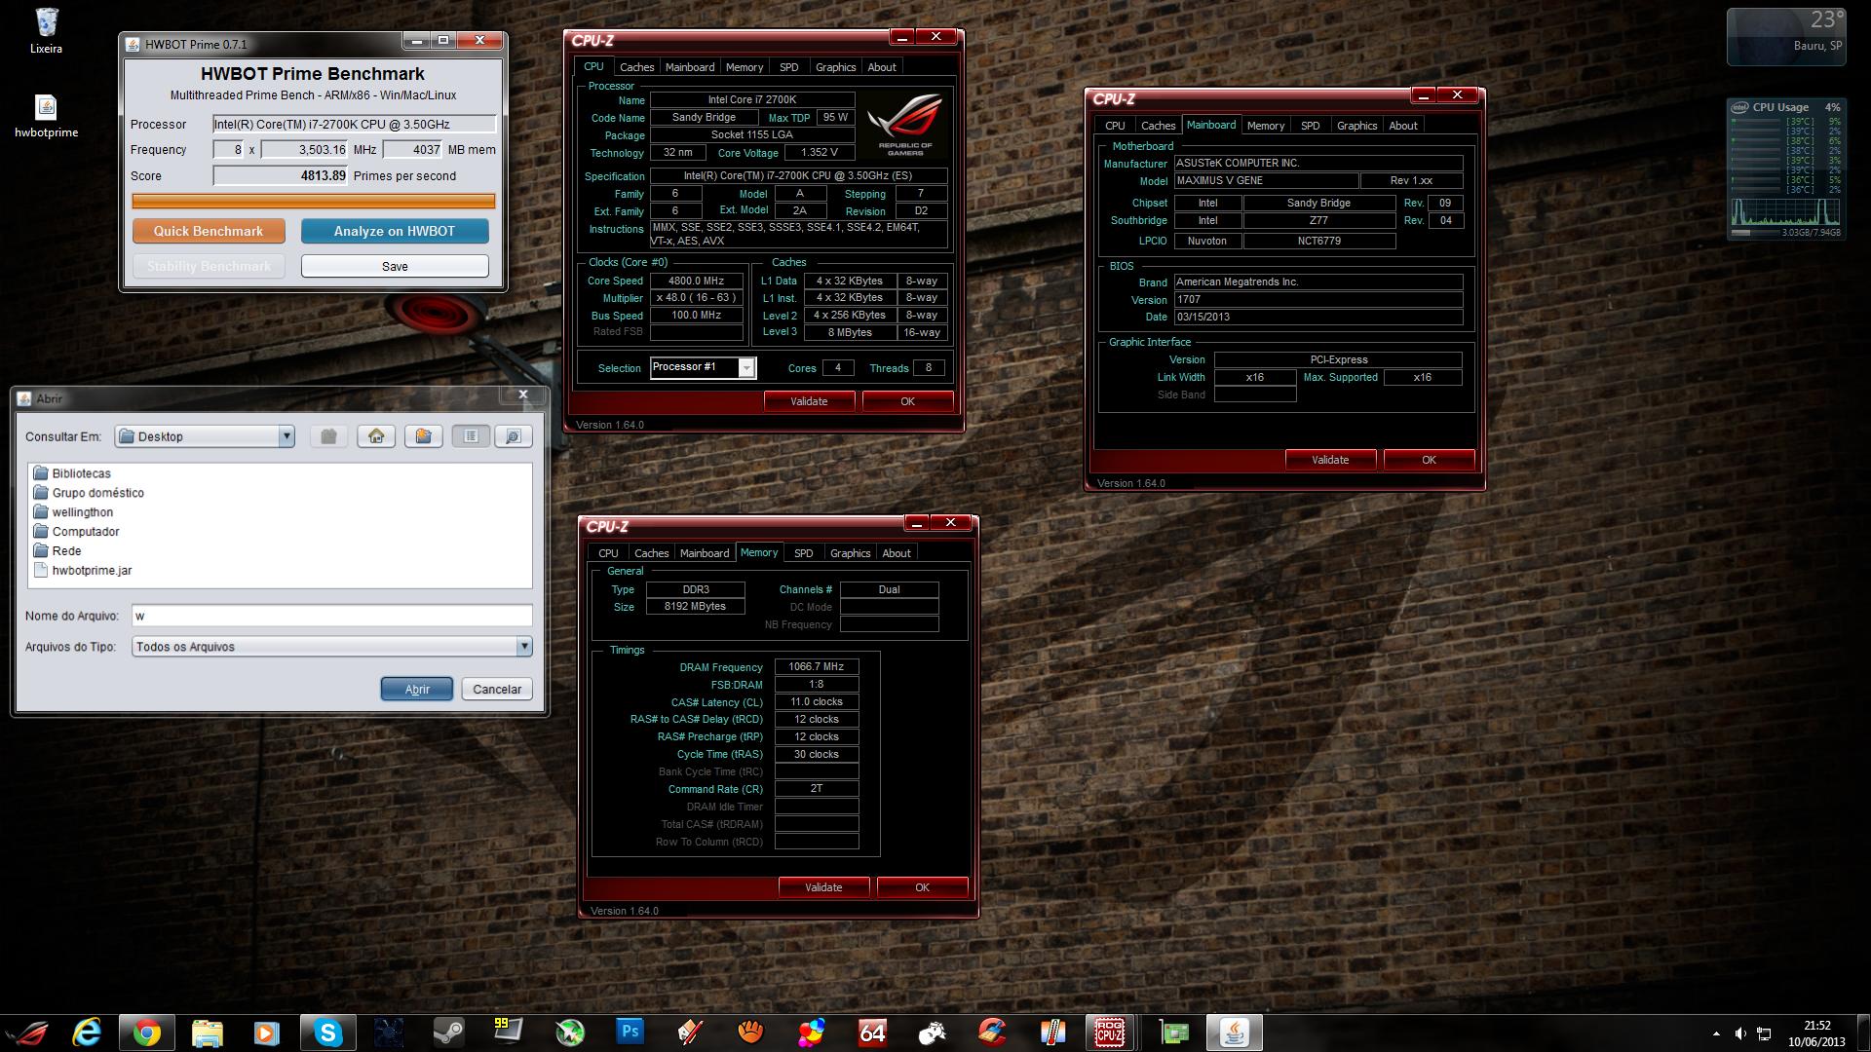The height and width of the screenshot is (1052, 1871).
Task: Click the Core Speed 4800.0 MHz value
Action: [696, 281]
